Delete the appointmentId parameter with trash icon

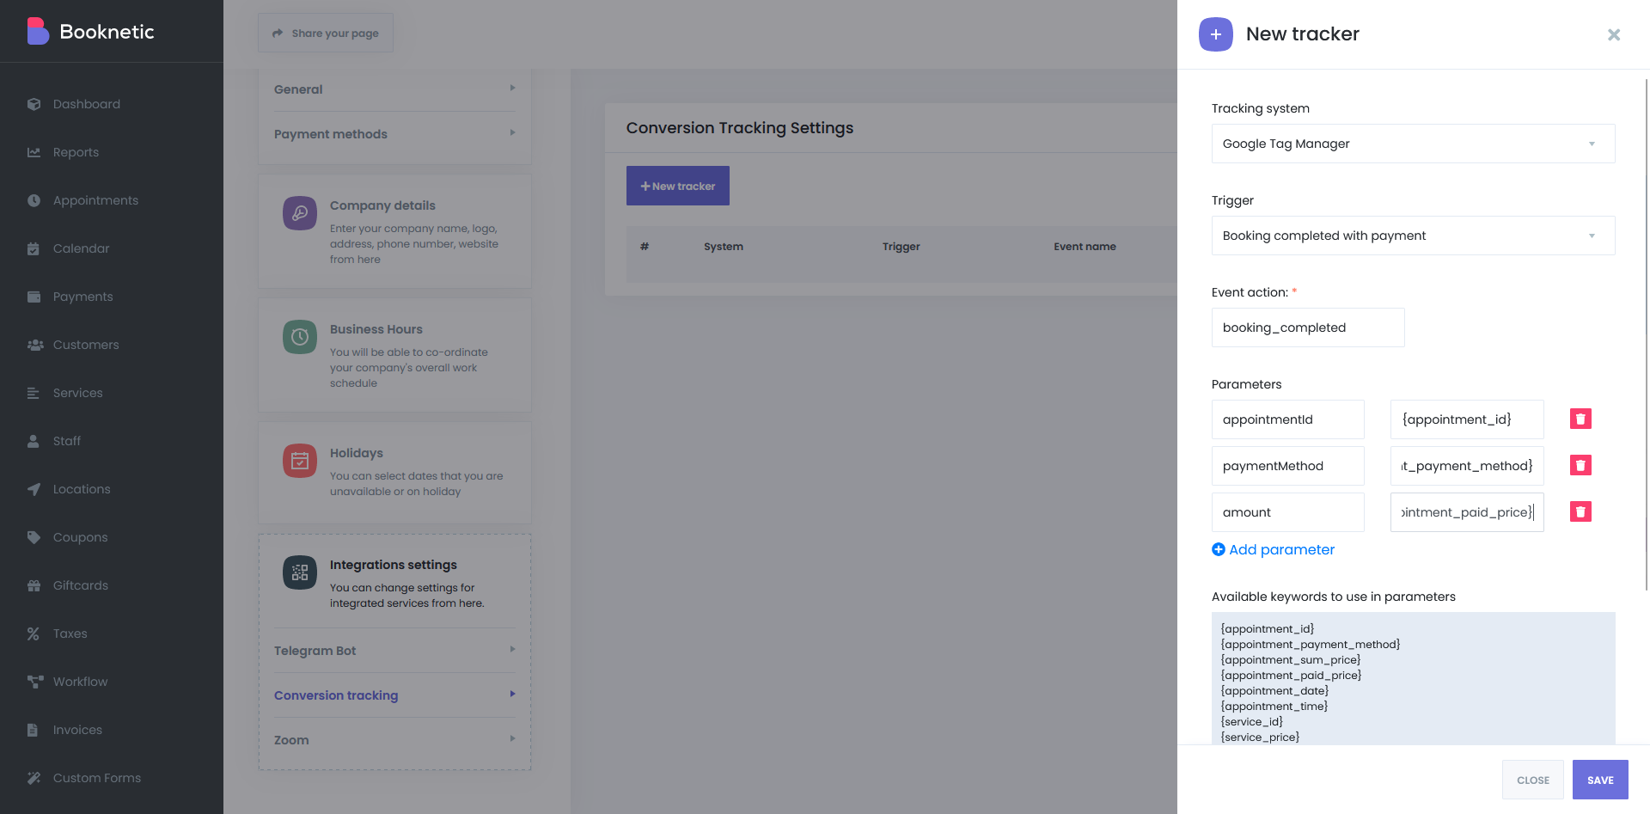tap(1581, 419)
